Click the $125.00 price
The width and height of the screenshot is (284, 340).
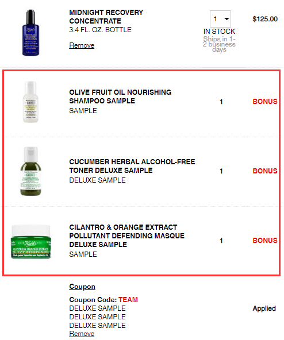[x=265, y=19]
